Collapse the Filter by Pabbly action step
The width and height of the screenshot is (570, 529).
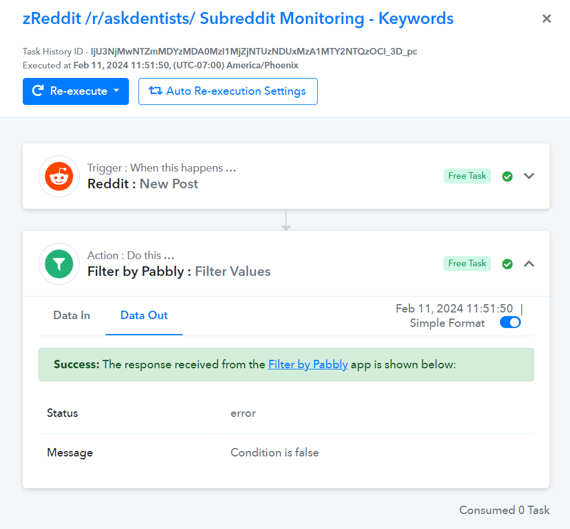(529, 264)
